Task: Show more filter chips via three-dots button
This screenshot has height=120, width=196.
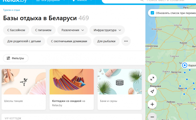Action: tap(126, 41)
